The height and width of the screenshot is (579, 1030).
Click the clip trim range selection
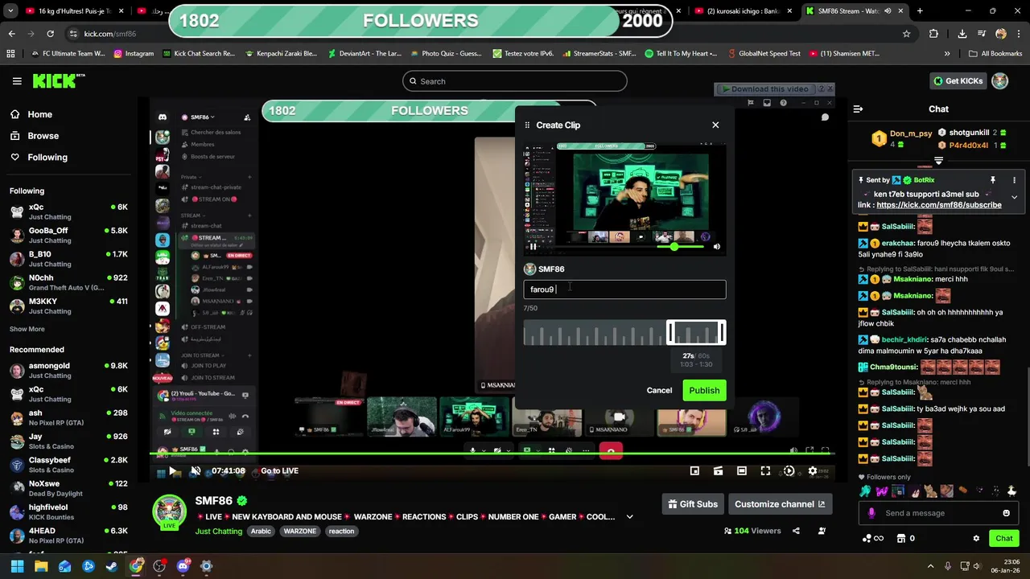tap(696, 333)
